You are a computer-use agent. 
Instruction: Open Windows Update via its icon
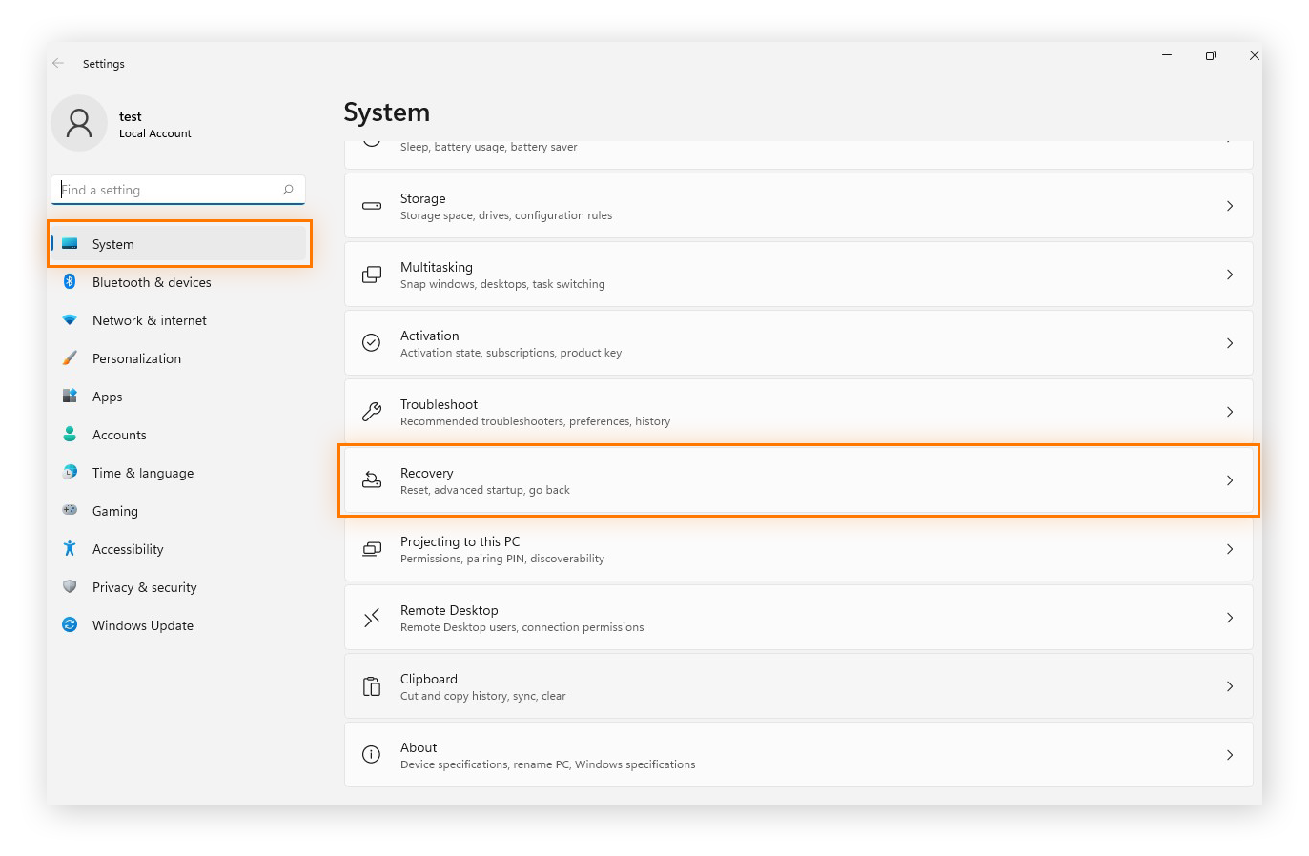coord(70,625)
